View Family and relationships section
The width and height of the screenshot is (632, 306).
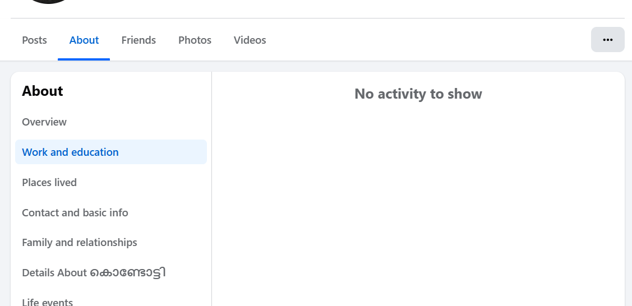pos(80,243)
